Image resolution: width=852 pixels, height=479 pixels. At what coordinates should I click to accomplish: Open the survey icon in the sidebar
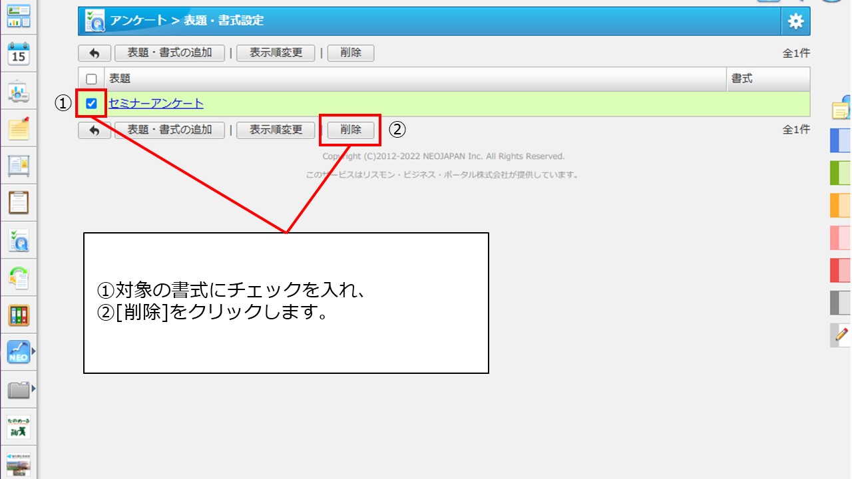(x=19, y=240)
